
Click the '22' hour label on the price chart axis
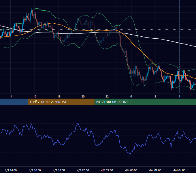107,97
